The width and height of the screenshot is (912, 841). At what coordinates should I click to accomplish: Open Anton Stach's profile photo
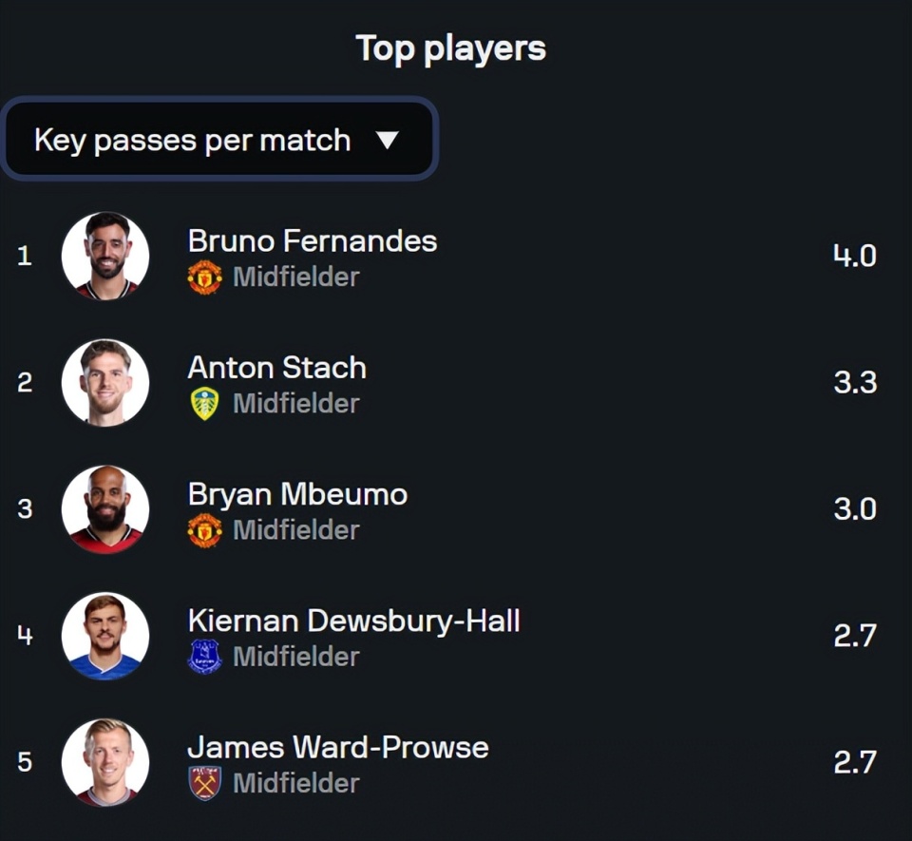[x=105, y=382]
